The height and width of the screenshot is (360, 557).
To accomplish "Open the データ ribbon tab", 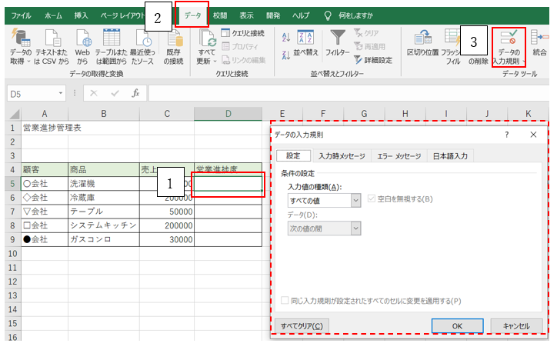I will pyautogui.click(x=192, y=15).
